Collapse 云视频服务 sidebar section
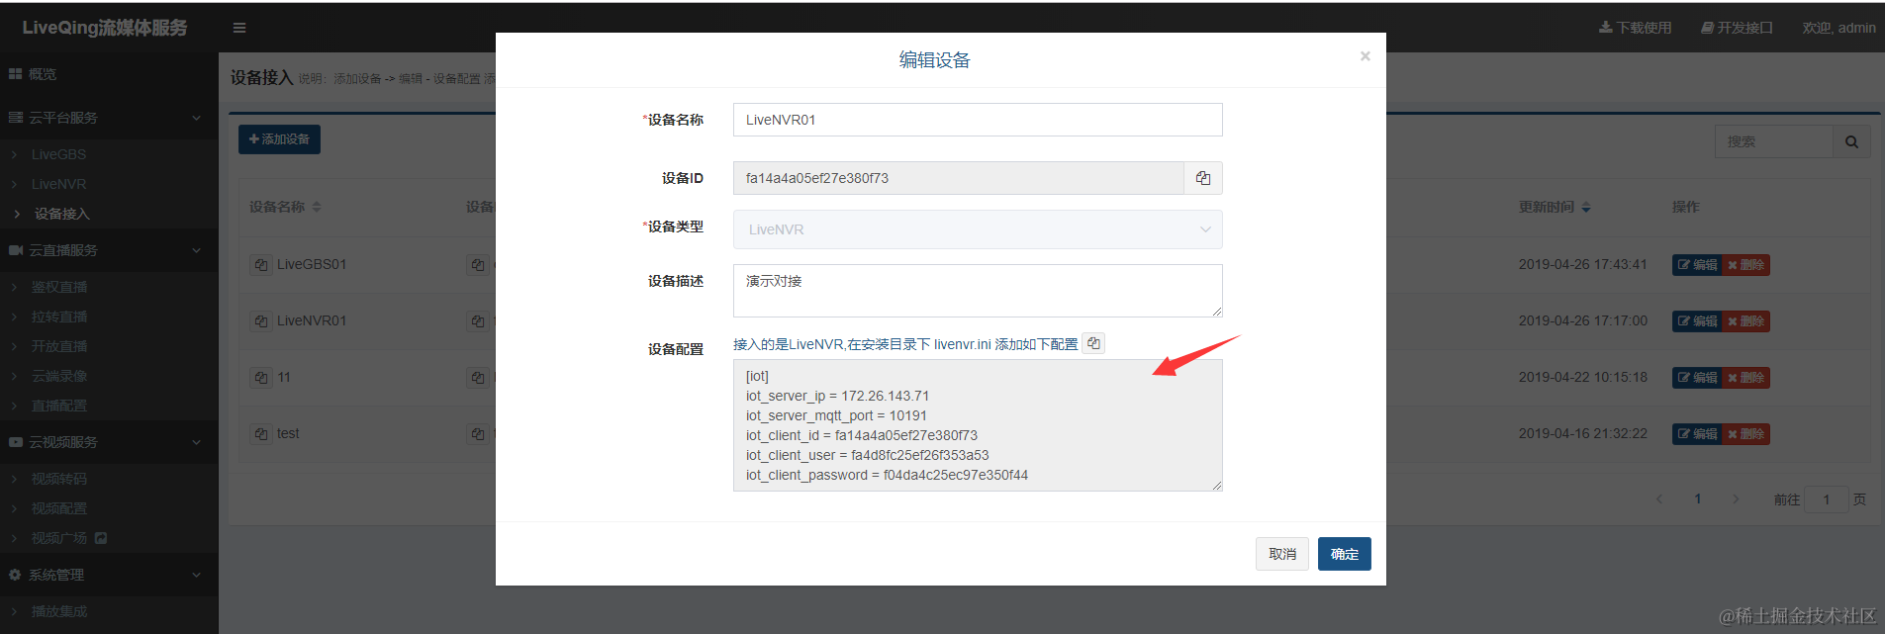This screenshot has height=634, width=1885. pos(109,442)
